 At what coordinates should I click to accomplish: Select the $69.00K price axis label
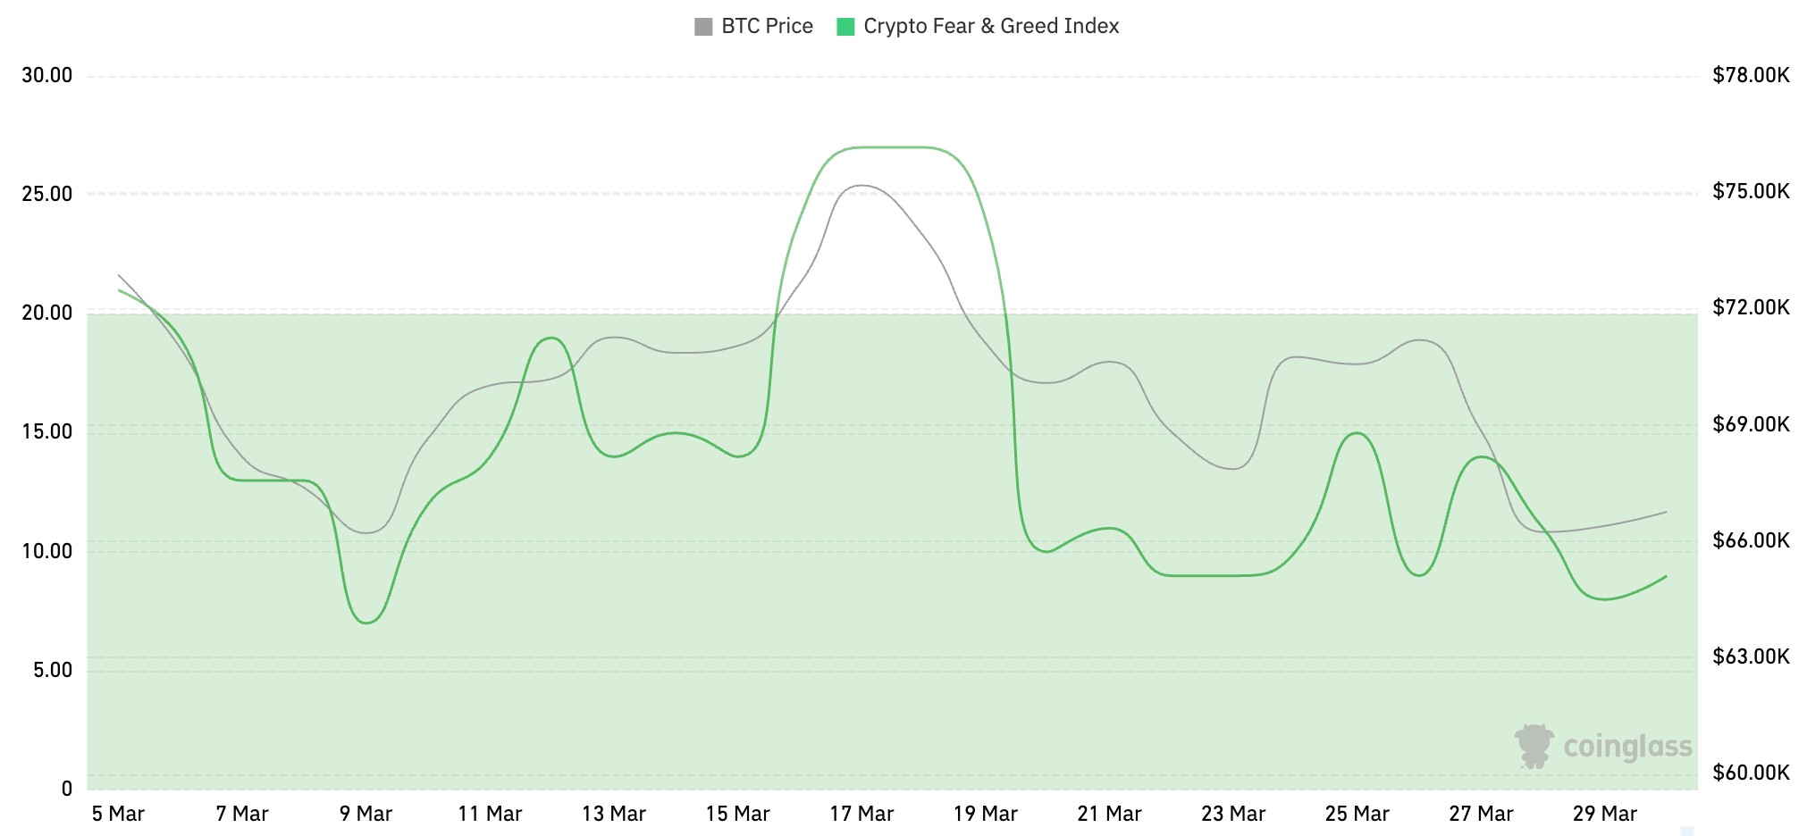[x=1751, y=424]
